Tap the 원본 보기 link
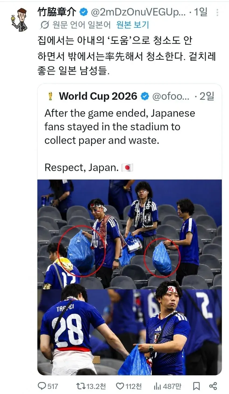 pos(133,25)
